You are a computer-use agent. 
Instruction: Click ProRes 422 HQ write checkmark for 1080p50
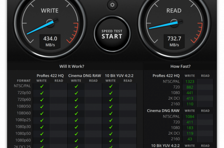[42, 134]
